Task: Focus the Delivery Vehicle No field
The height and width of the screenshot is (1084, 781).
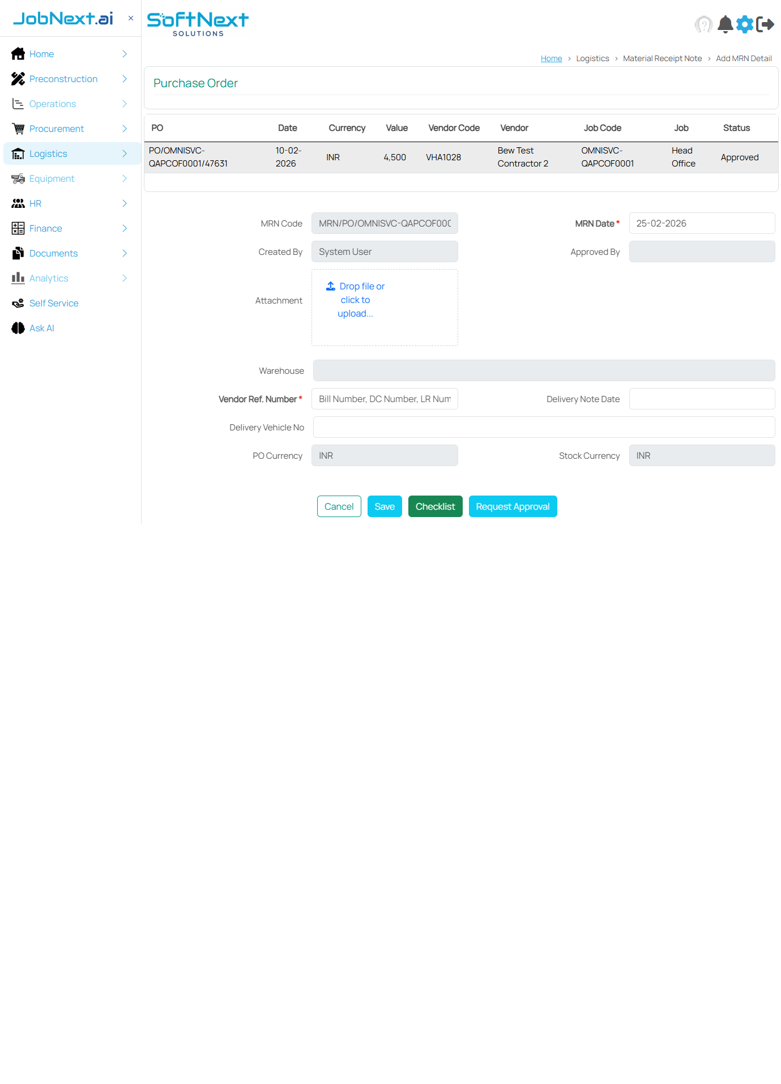Action: click(x=544, y=427)
